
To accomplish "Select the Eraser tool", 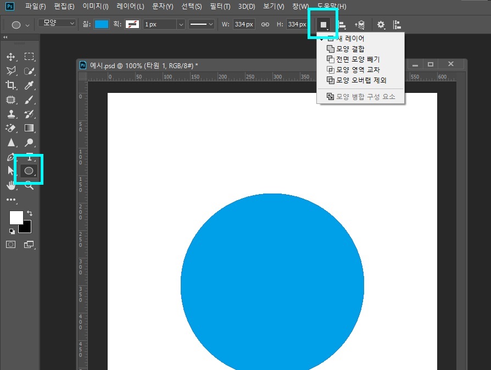I will (11, 128).
